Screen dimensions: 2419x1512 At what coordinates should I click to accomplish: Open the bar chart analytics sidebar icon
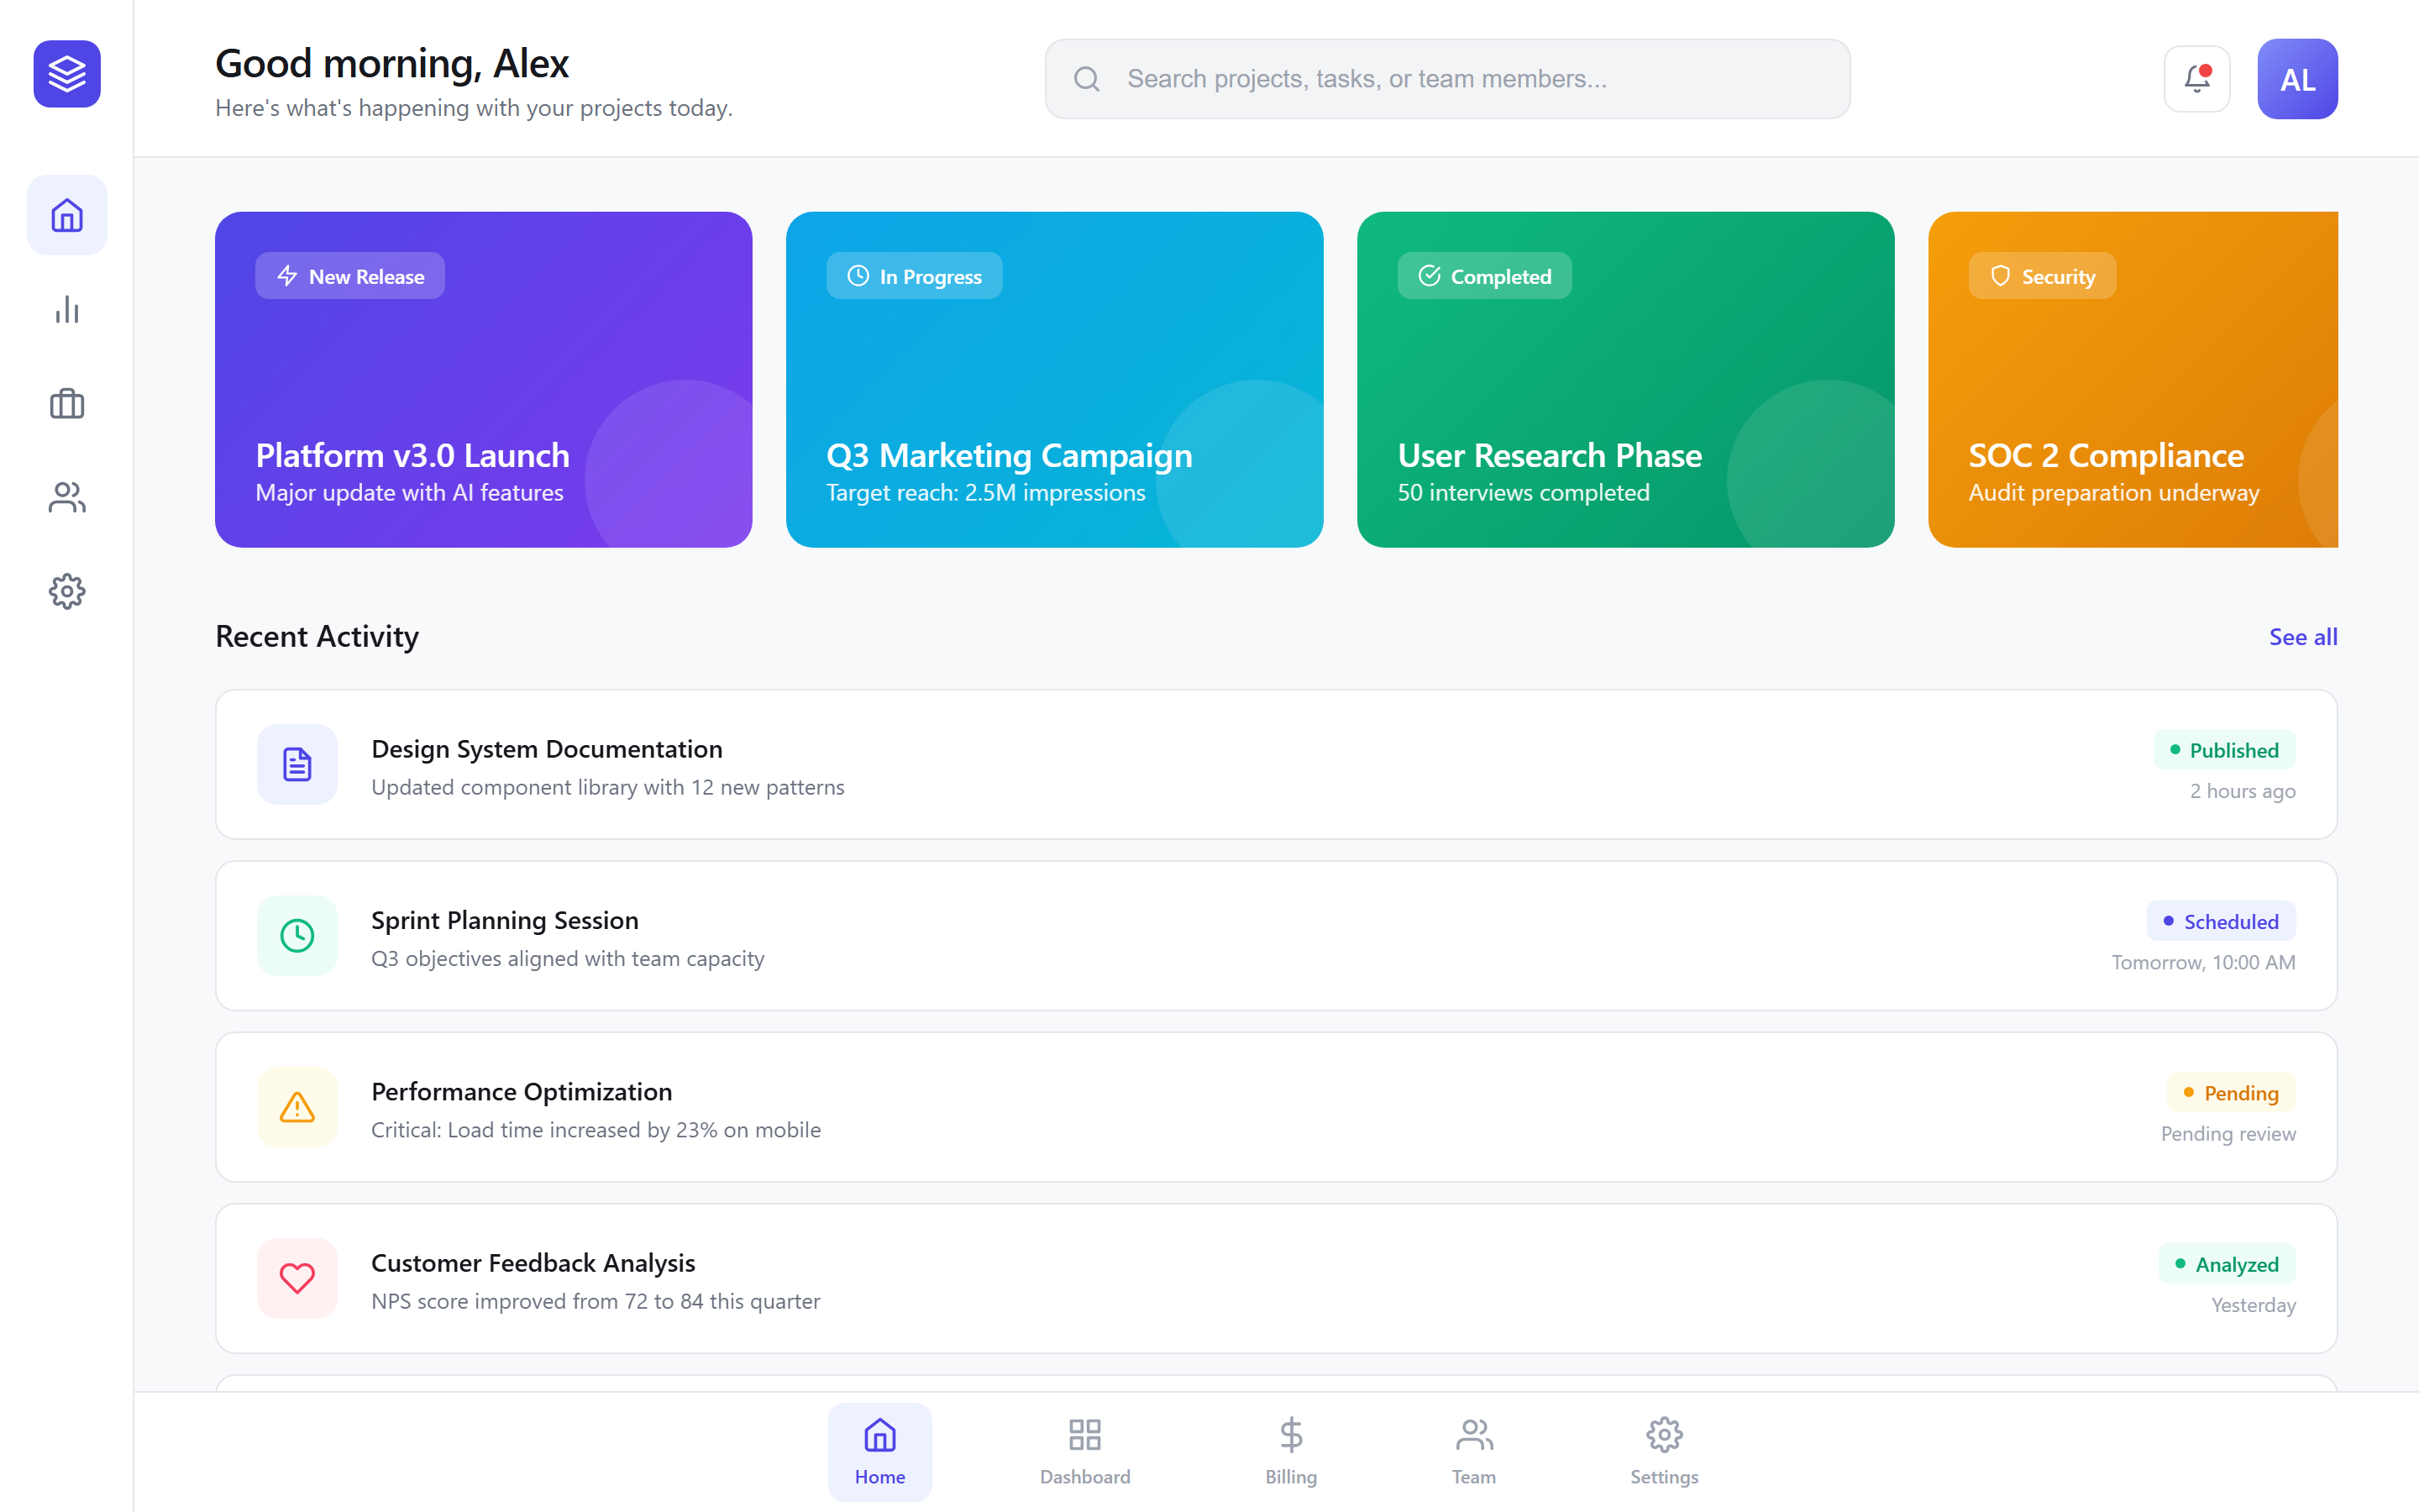(67, 309)
